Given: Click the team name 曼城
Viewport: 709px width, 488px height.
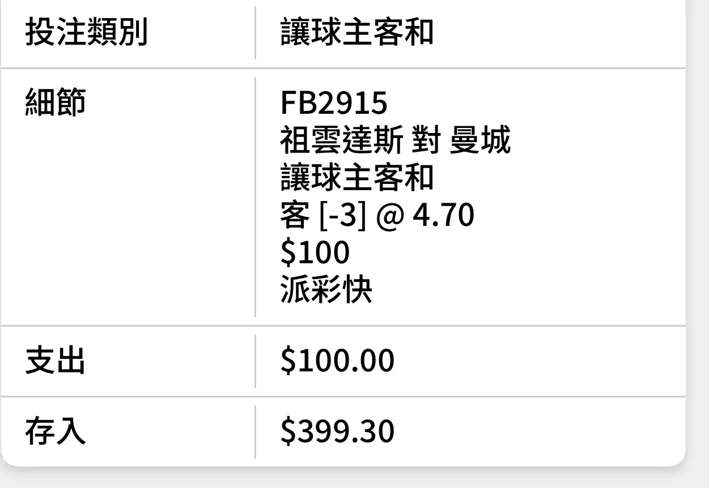Looking at the screenshot, I should point(479,140).
